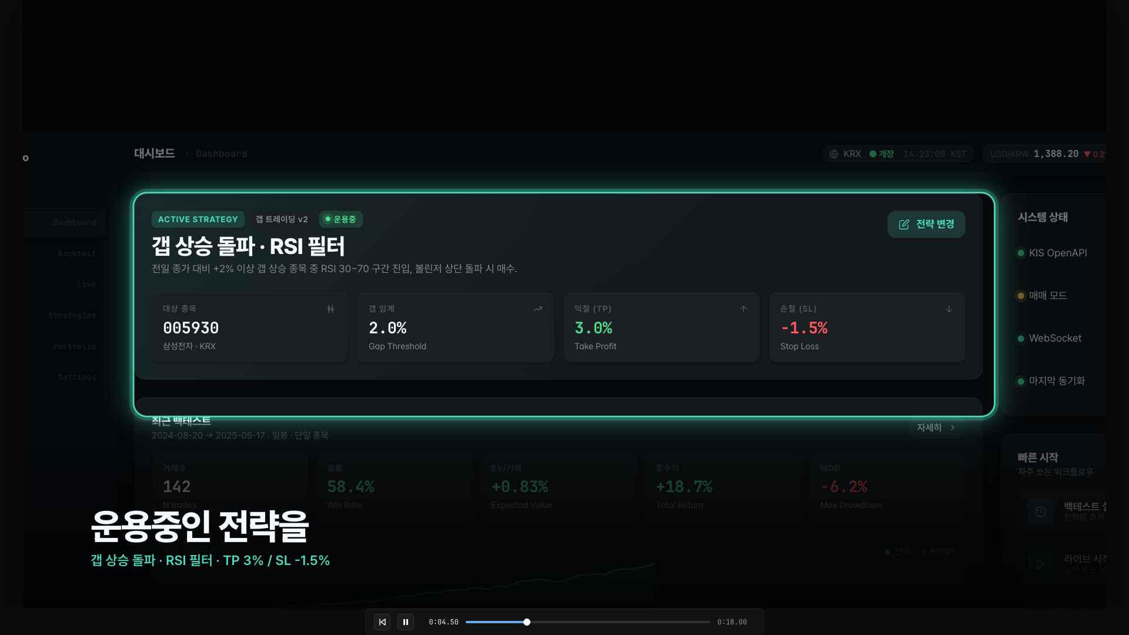Open Strategies in the sidebar
The image size is (1129, 635).
pos(72,315)
